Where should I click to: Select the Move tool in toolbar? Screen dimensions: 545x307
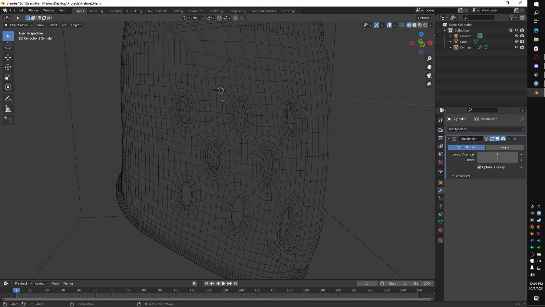(x=8, y=57)
